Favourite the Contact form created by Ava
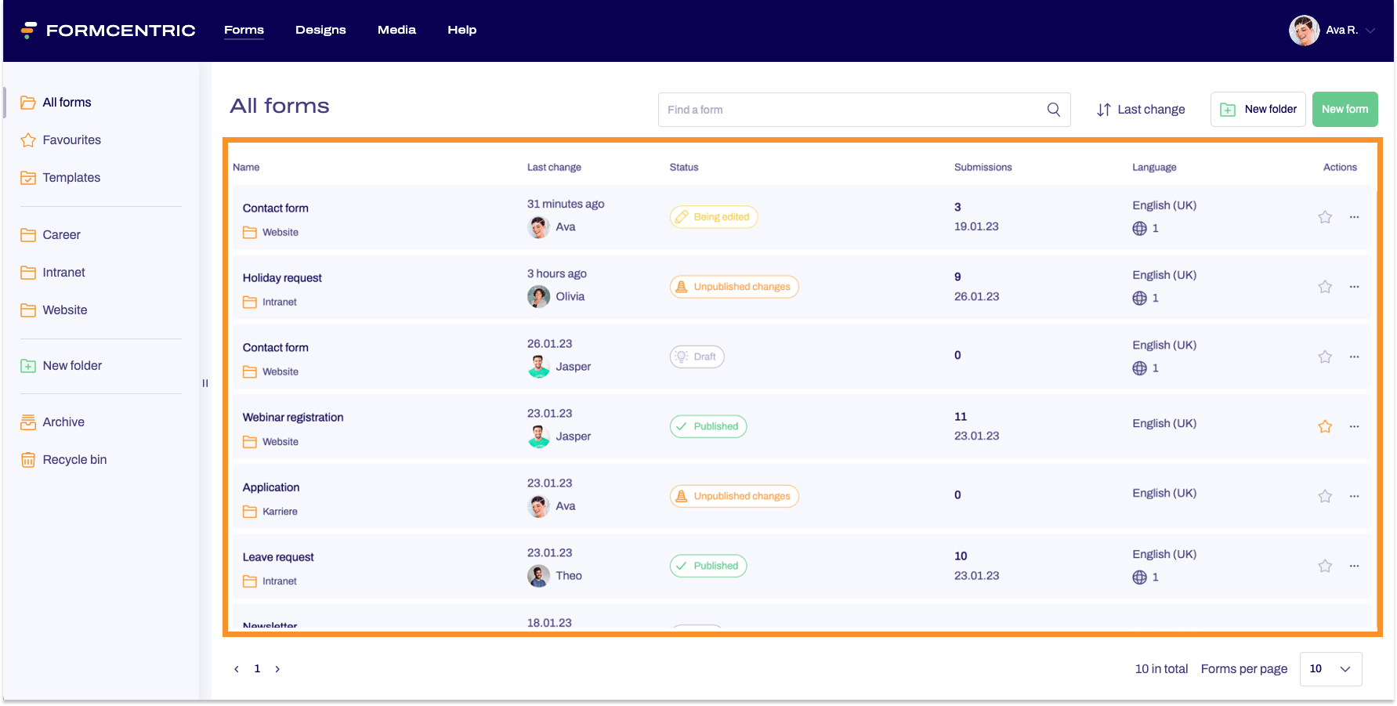This screenshot has height=706, width=1397. [x=1325, y=217]
